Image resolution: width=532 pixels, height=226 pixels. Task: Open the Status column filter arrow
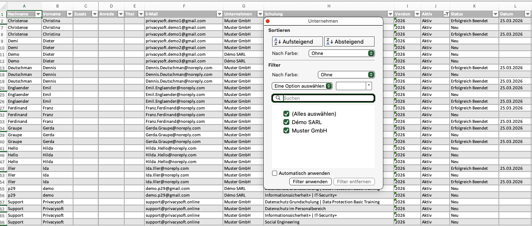(x=495, y=14)
